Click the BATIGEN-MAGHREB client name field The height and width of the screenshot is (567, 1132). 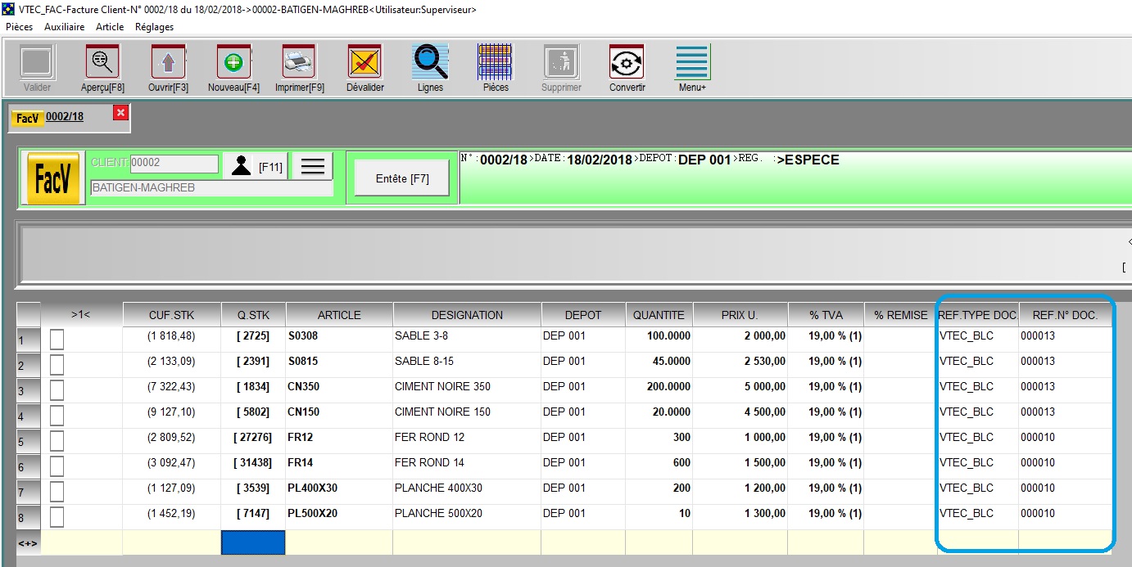point(211,188)
